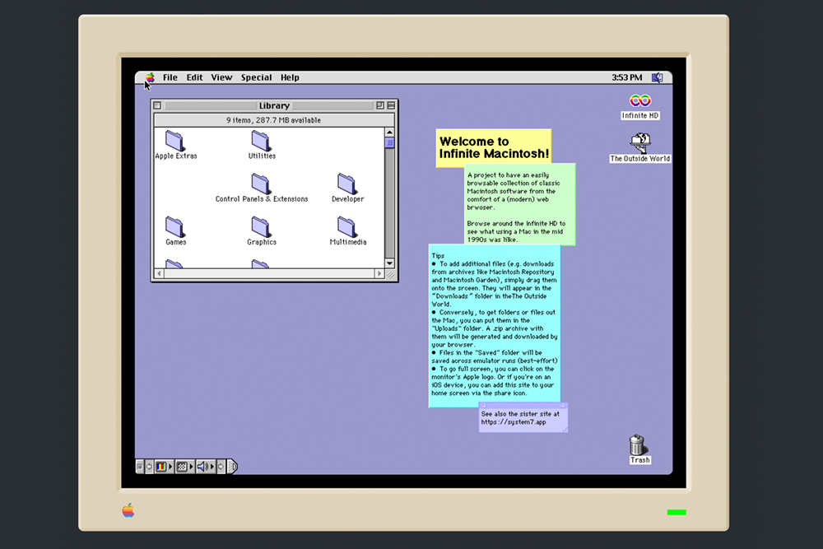Image resolution: width=823 pixels, height=549 pixels.
Task: Click the Developer folder icon
Action: (347, 184)
